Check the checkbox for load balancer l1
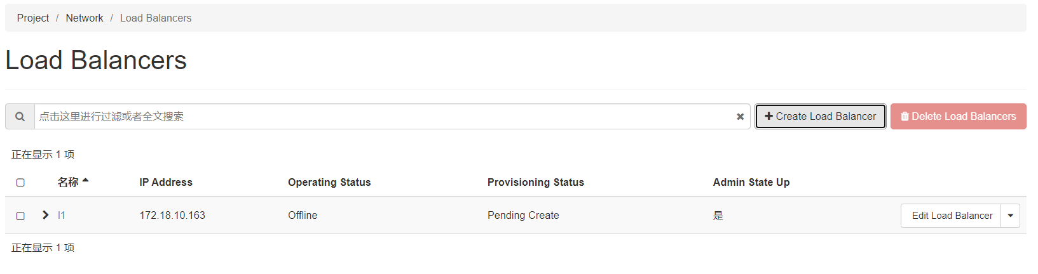 pyautogui.click(x=20, y=216)
